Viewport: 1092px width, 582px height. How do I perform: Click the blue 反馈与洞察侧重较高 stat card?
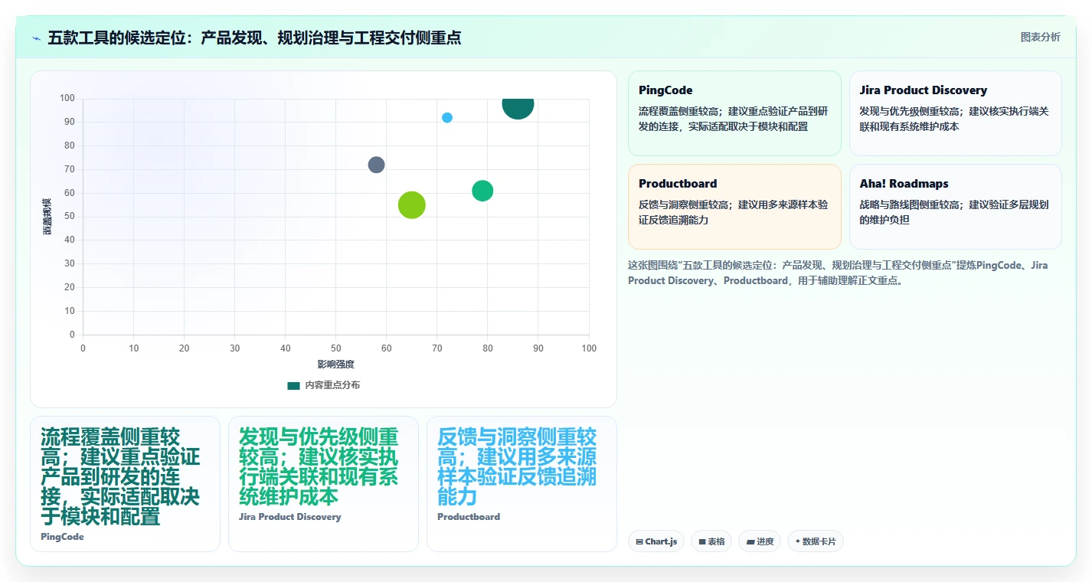point(521,484)
